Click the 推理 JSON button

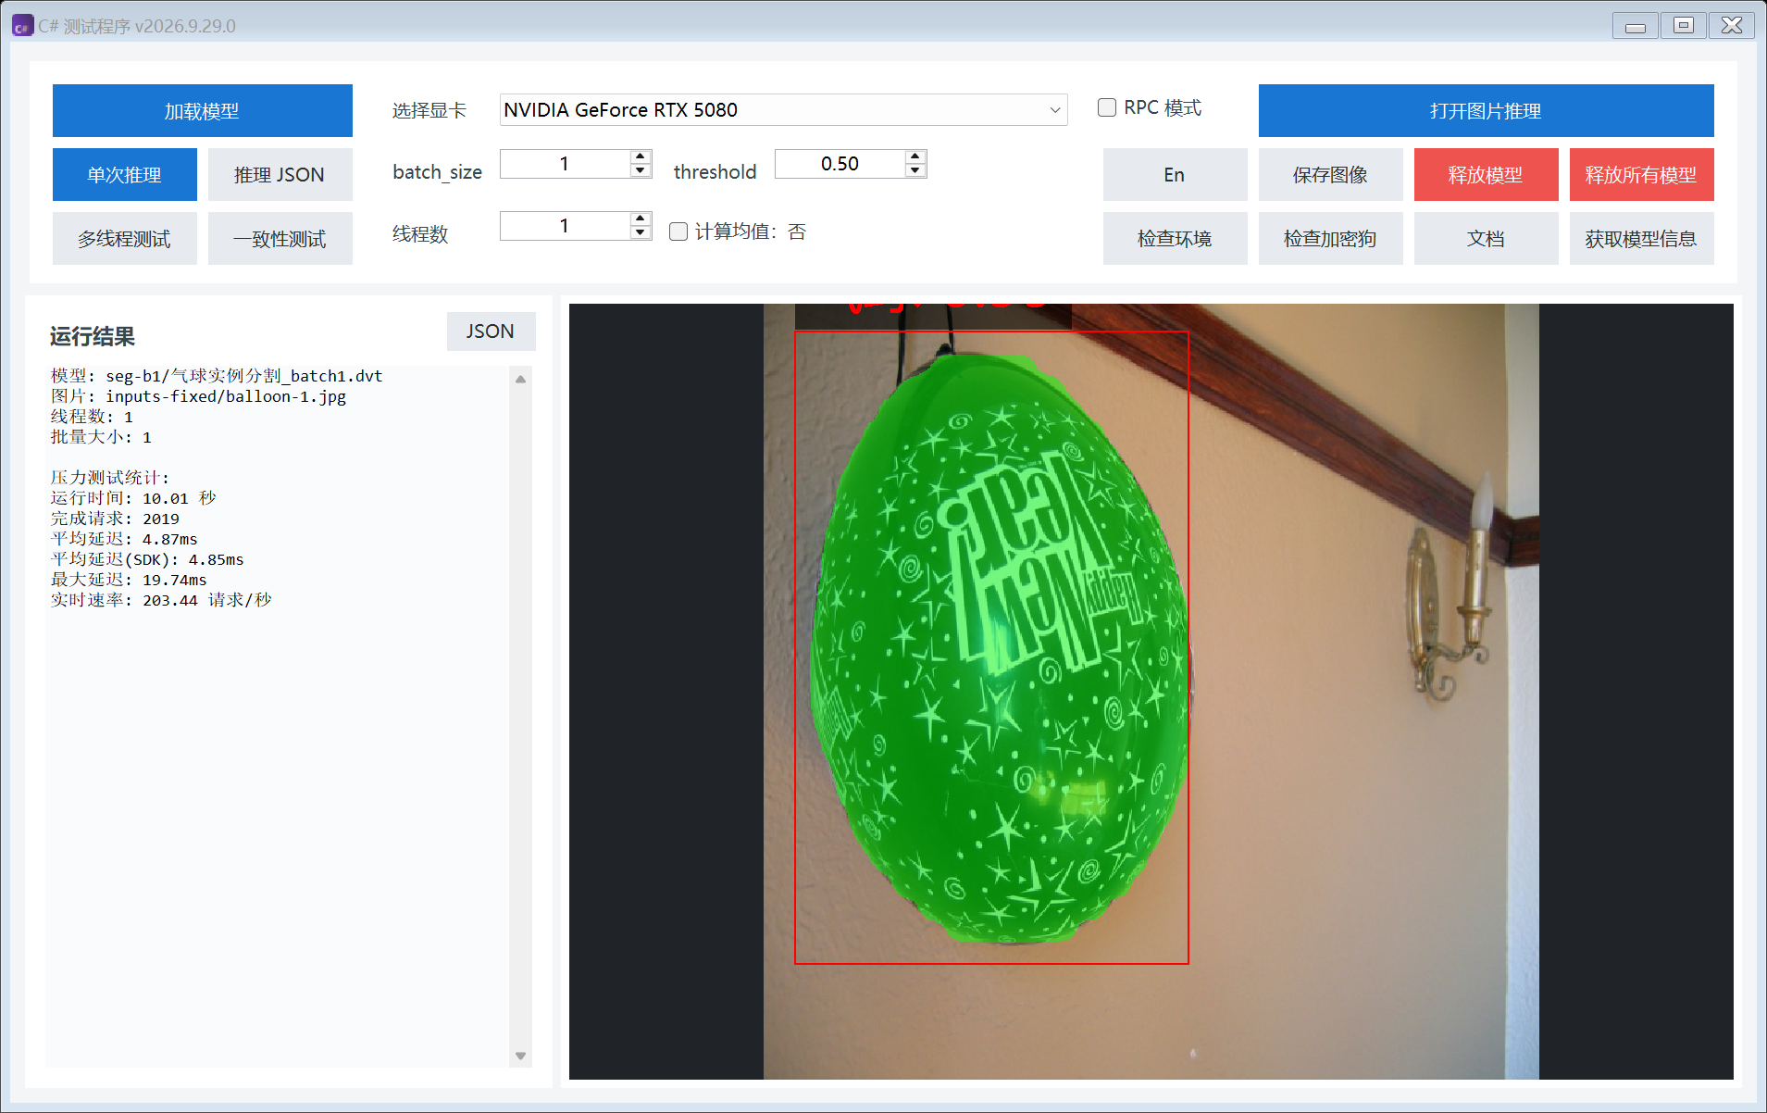pos(280,175)
